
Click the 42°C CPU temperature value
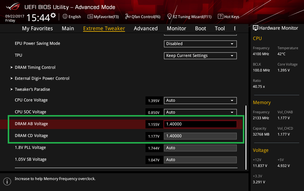[281, 54]
